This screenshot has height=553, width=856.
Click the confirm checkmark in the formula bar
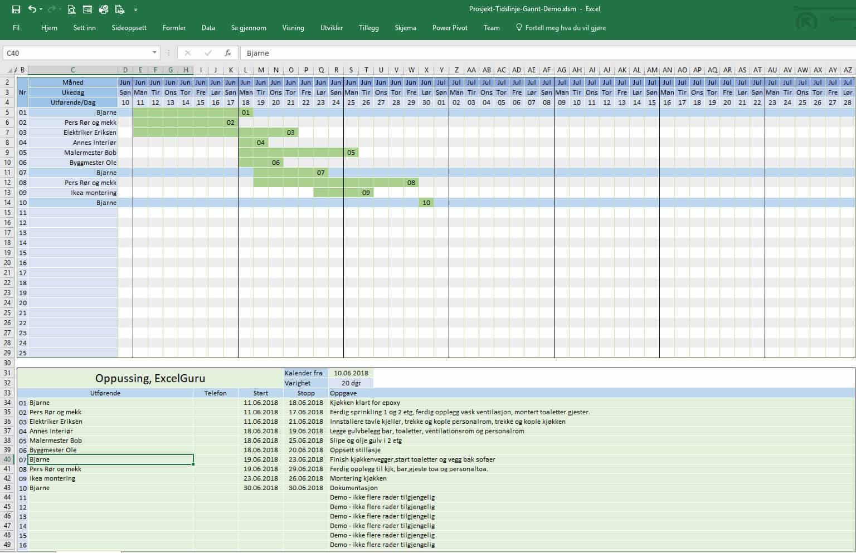tap(208, 53)
